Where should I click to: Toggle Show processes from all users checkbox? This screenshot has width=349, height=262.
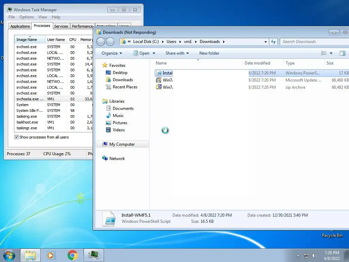click(16, 137)
